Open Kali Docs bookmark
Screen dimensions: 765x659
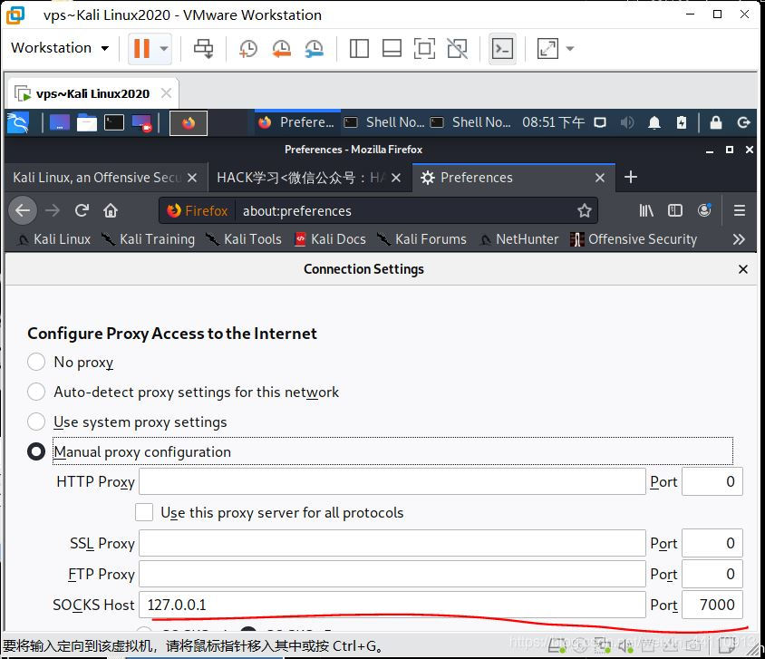(x=330, y=239)
